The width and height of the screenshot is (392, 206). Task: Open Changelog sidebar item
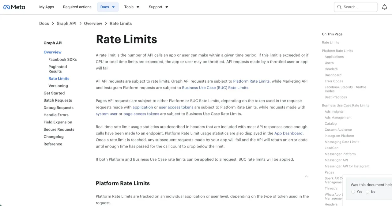(x=54, y=137)
